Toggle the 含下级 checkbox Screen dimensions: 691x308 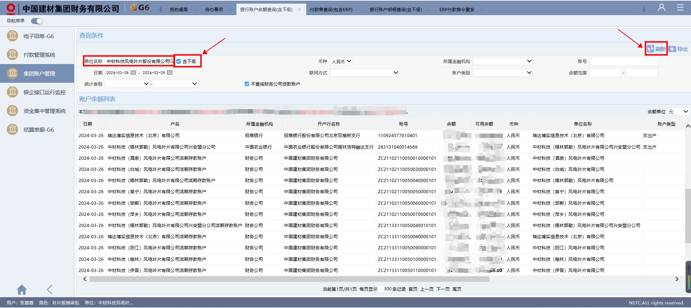click(x=179, y=62)
